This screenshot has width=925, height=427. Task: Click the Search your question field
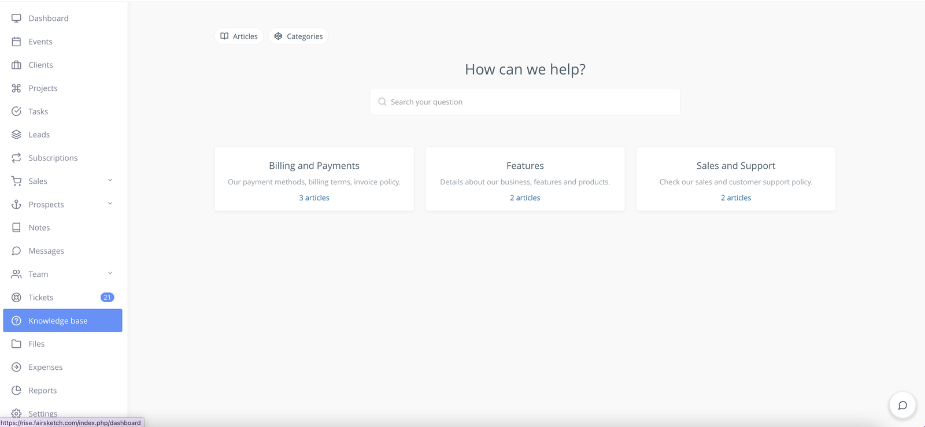pyautogui.click(x=525, y=102)
